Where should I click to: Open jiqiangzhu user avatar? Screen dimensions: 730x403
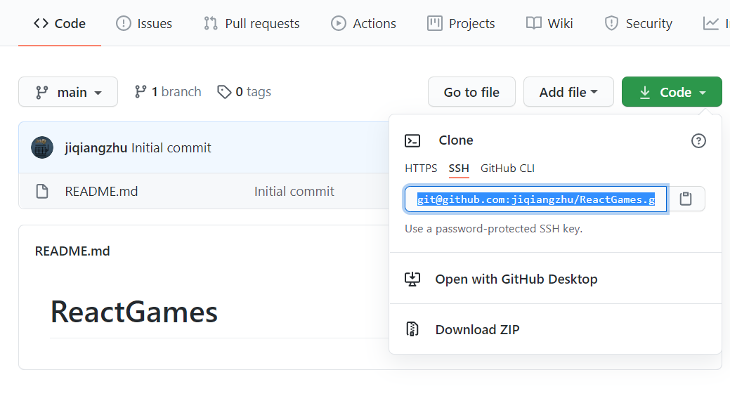[42, 147]
